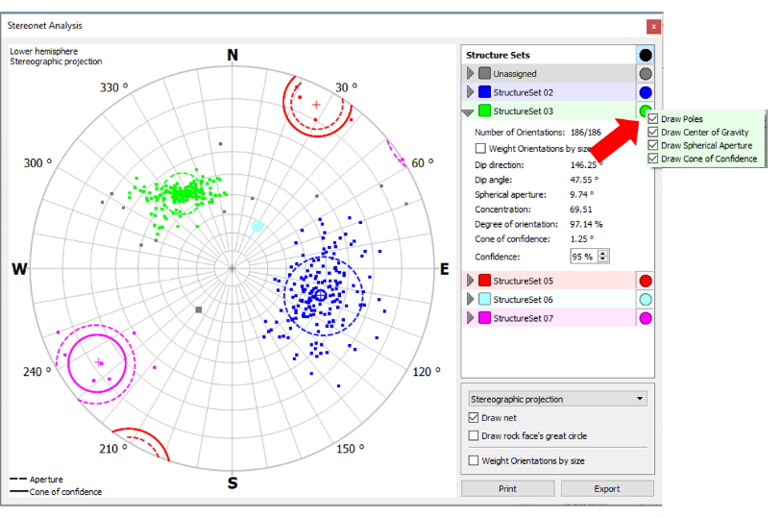This screenshot has width=782, height=518.
Task: Click the green color square of StructureSet 03
Action: 484,111
